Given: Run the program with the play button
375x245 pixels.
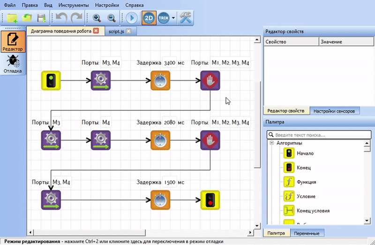Looking at the screenshot, I should (x=132, y=18).
